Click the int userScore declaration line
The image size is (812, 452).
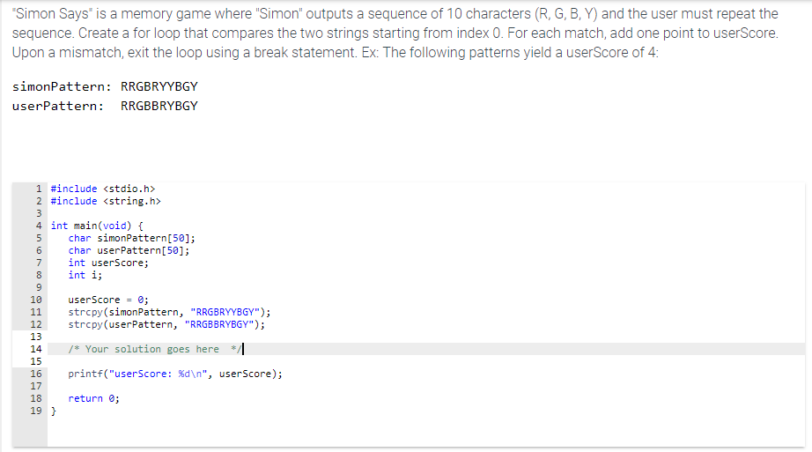108,263
